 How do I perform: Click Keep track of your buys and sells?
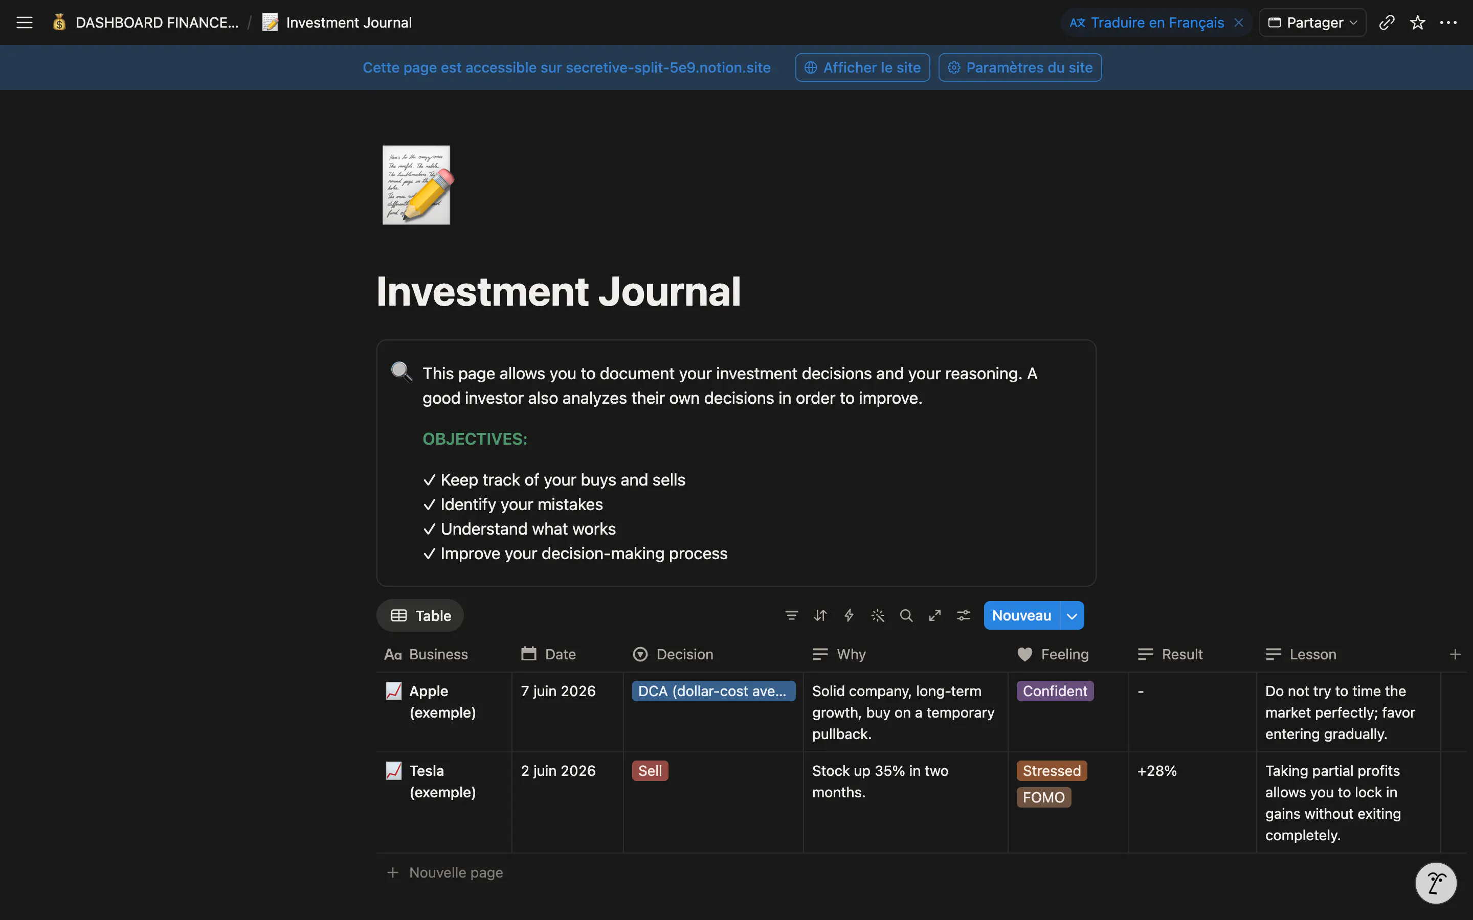554,479
